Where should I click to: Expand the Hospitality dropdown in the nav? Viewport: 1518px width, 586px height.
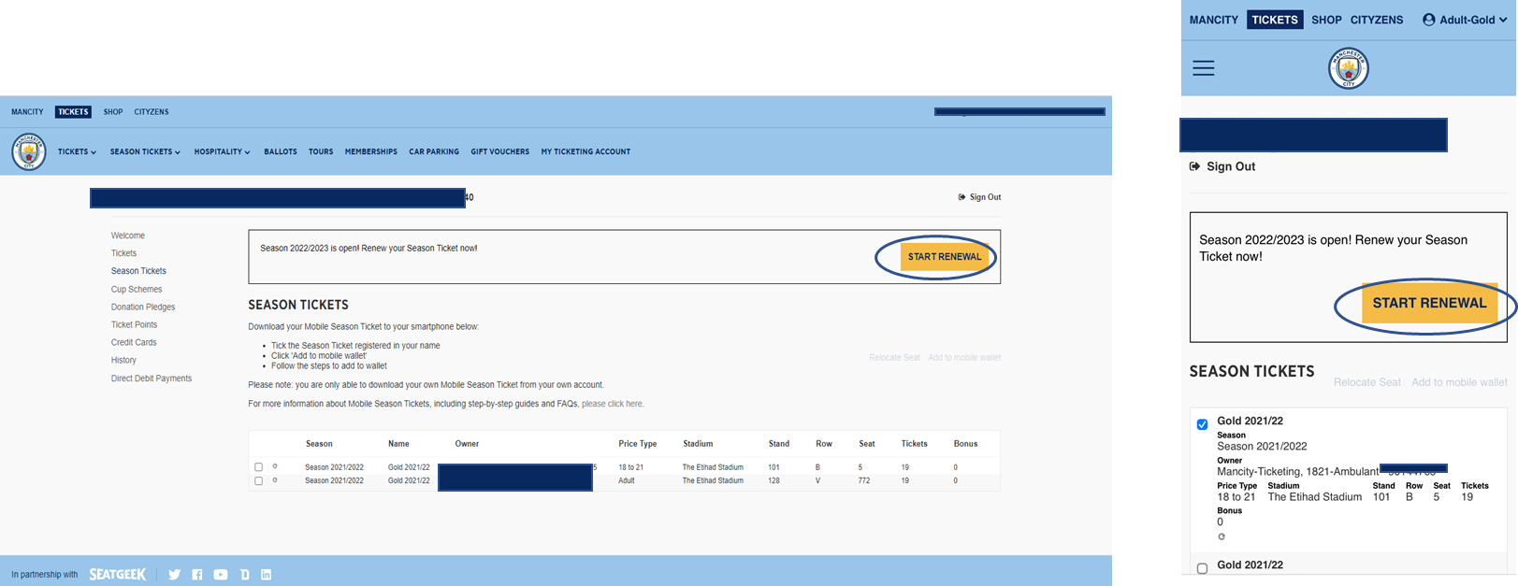222,151
